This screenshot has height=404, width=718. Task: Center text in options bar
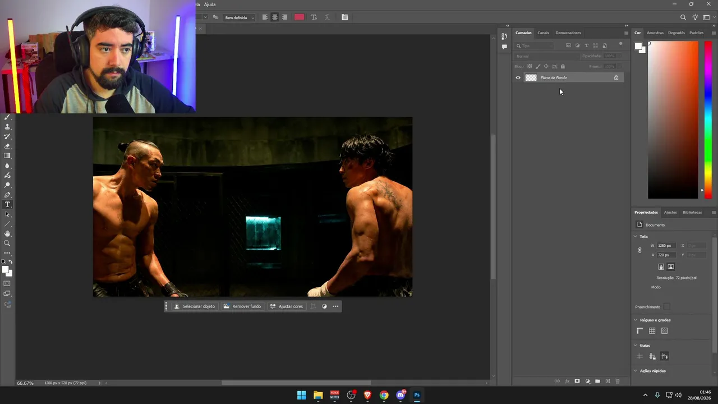pos(274,17)
